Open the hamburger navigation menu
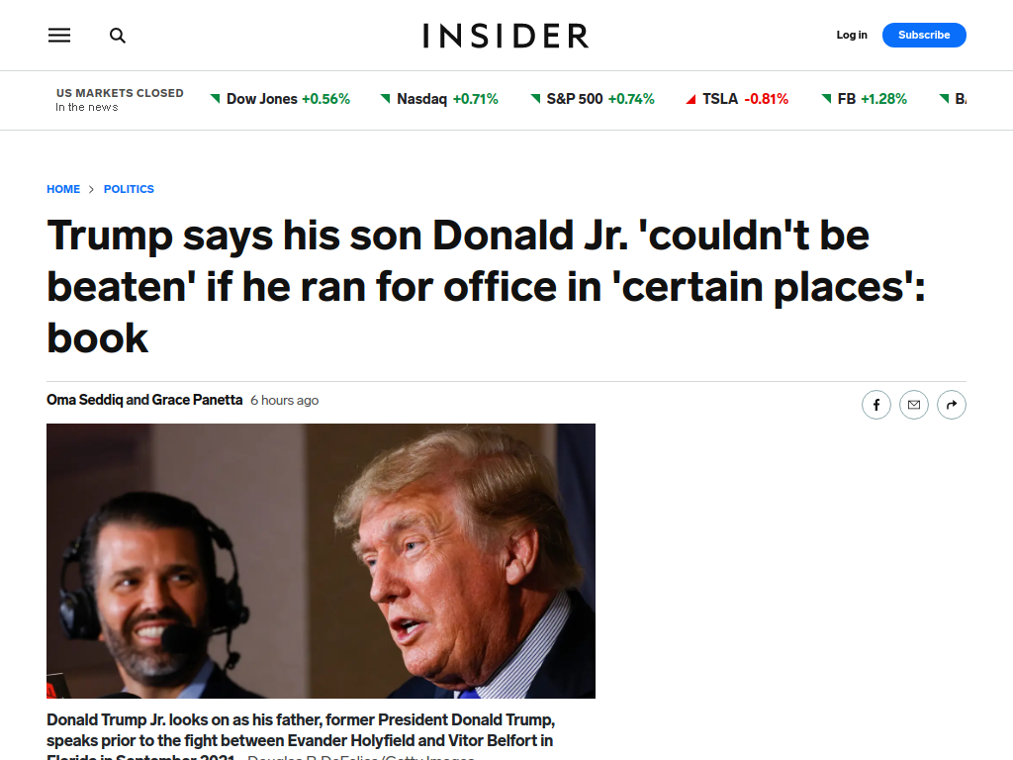This screenshot has height=760, width=1013. tap(59, 35)
